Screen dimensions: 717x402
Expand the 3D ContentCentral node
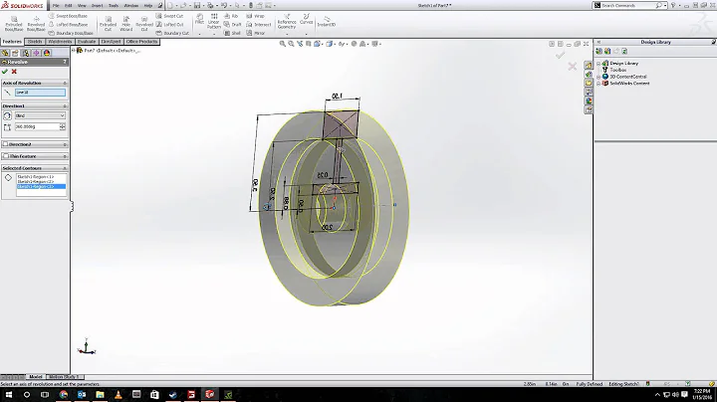click(x=598, y=77)
